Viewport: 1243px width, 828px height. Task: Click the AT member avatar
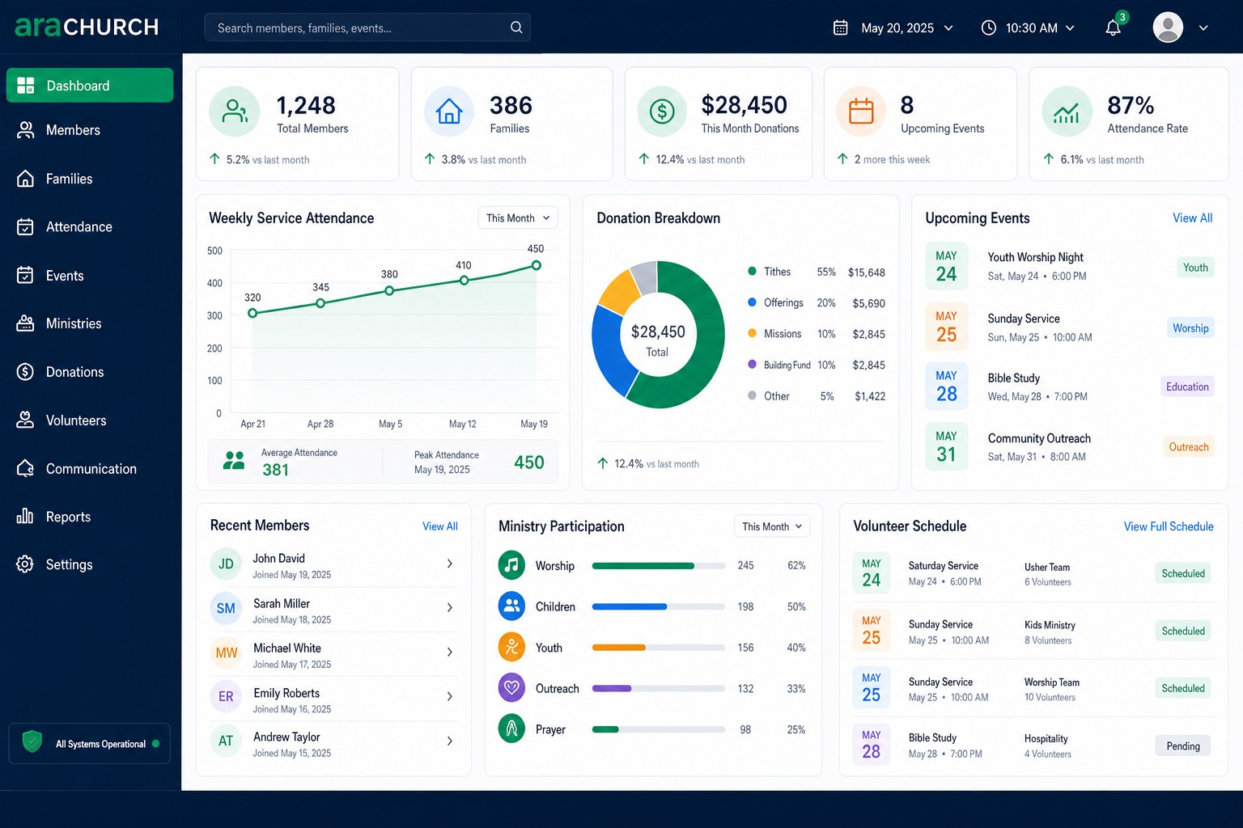click(226, 741)
